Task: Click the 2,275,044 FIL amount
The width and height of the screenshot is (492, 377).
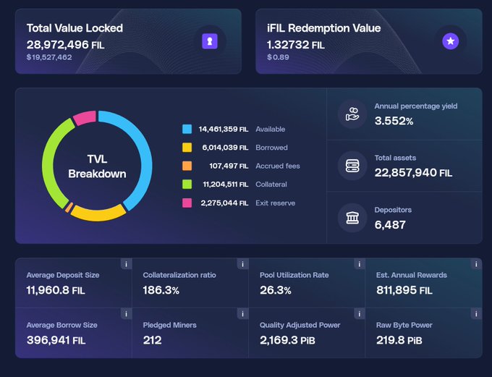Action: [x=225, y=203]
